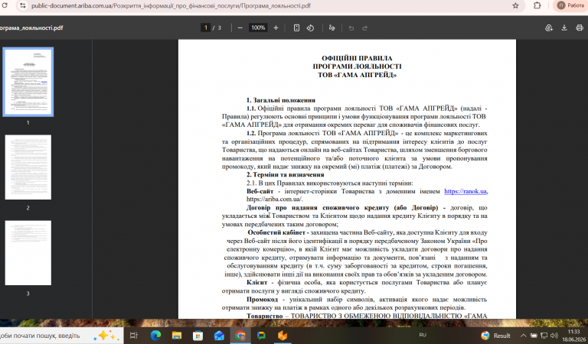
Task: Open the volume speaker tray icon
Action: [554, 336]
